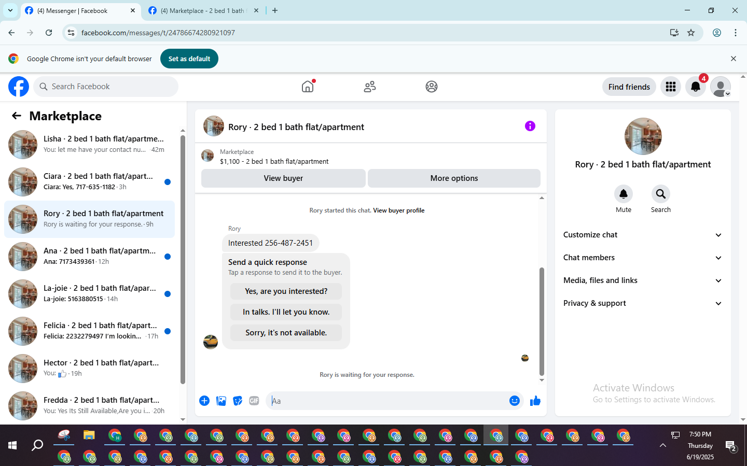Screen dimensions: 747x466
Task: Click the conversation list scrollbar
Action: (183, 259)
